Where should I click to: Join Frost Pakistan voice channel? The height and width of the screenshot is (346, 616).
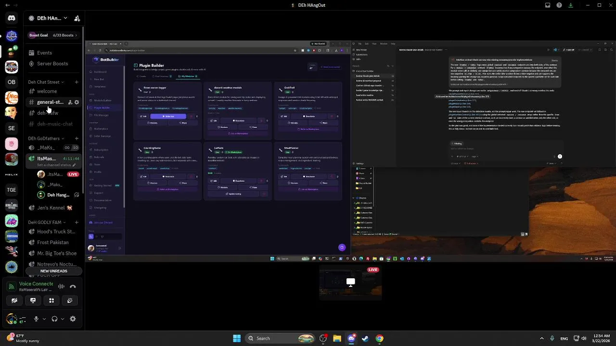click(54, 243)
